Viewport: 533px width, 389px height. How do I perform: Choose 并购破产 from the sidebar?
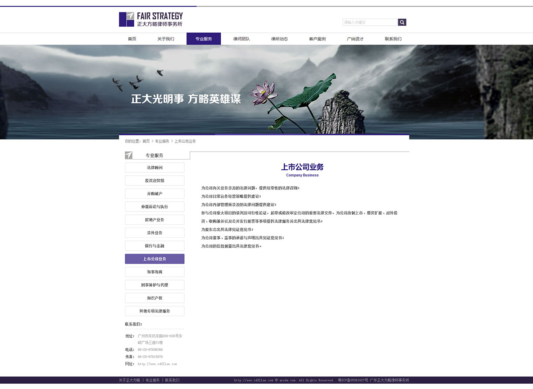click(x=155, y=194)
